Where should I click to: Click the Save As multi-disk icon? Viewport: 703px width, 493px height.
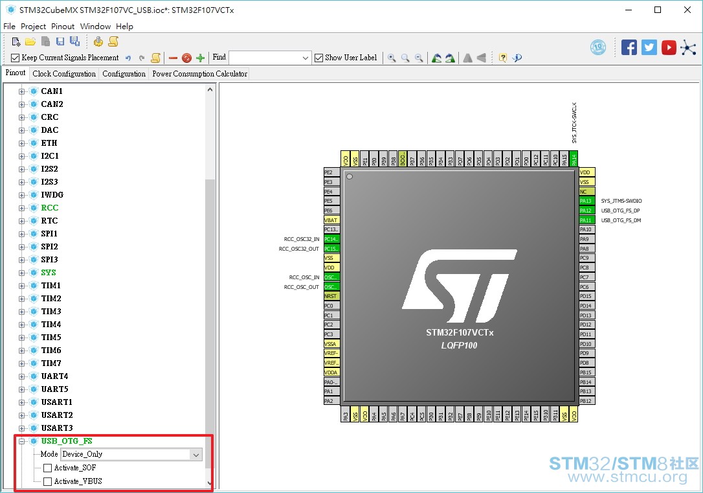(x=74, y=41)
